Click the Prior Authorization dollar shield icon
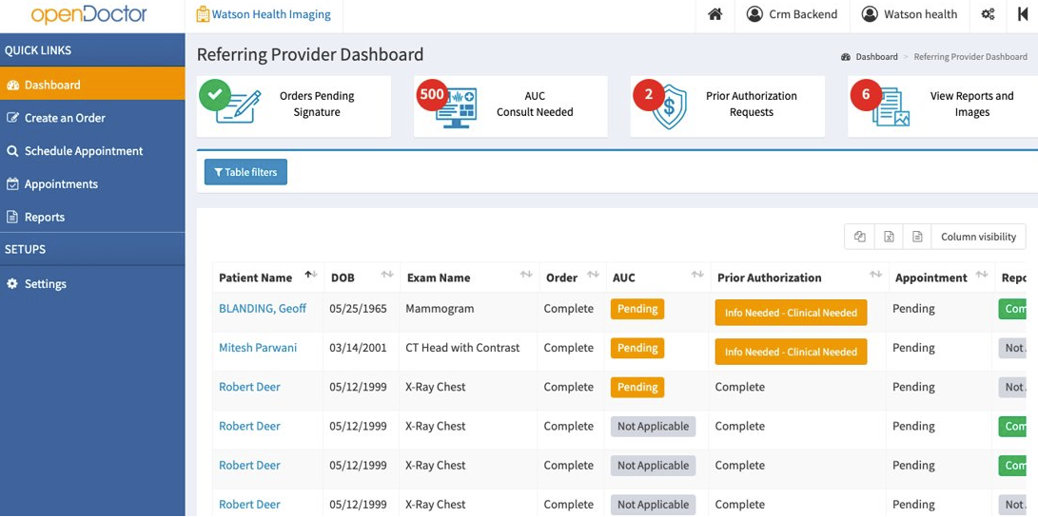The image size is (1038, 517). pyautogui.click(x=669, y=109)
